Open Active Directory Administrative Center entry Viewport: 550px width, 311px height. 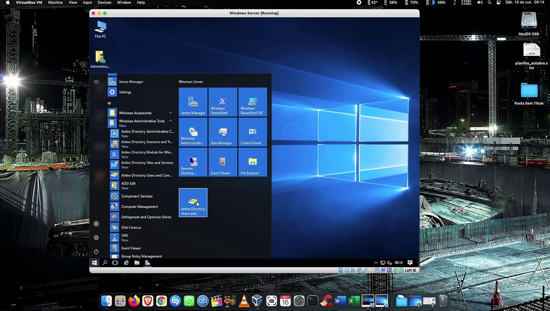click(x=141, y=133)
